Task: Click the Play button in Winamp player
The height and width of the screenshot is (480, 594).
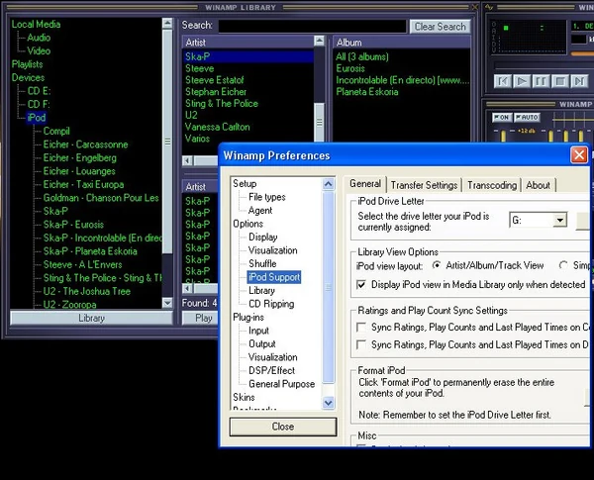Action: coord(522,81)
